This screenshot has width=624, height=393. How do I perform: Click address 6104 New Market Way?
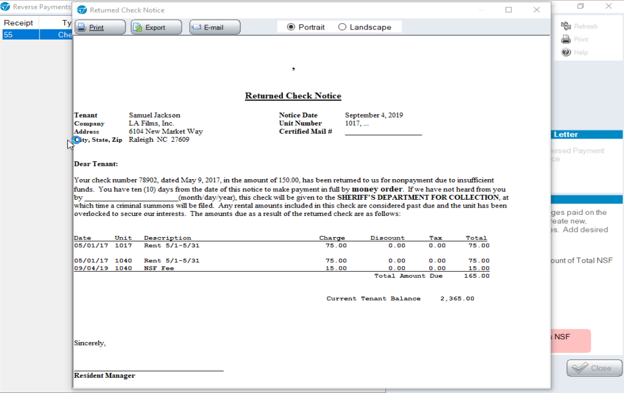click(x=165, y=131)
